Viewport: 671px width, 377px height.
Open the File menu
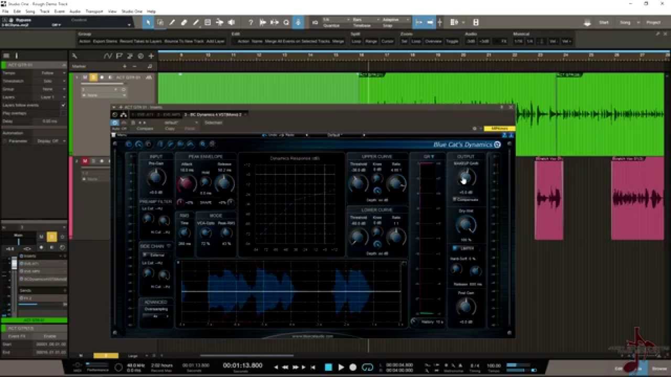click(5, 11)
